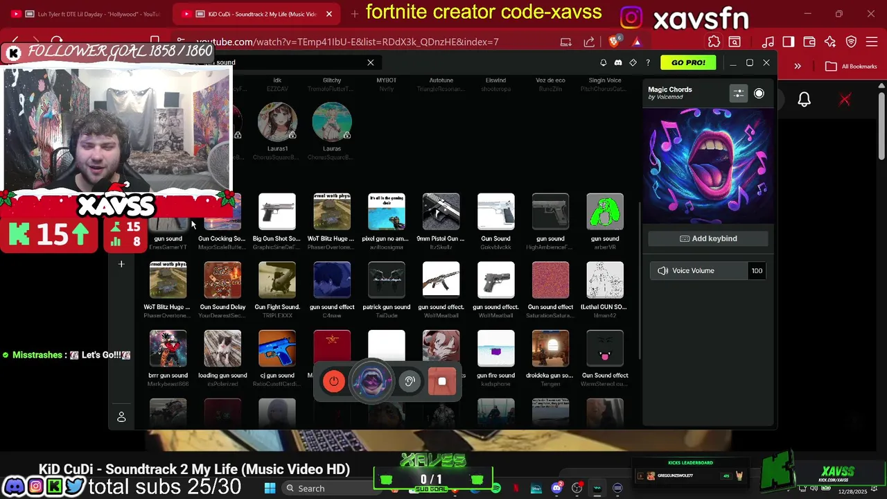
Task: Play Big Gun Shot So... sound
Action: [277, 211]
